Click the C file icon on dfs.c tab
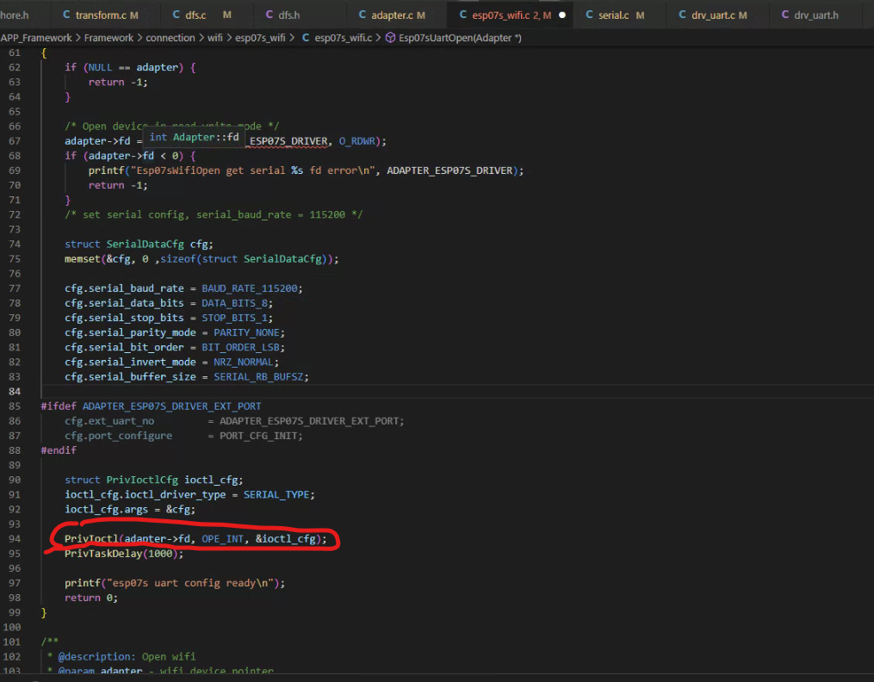 tap(177, 15)
